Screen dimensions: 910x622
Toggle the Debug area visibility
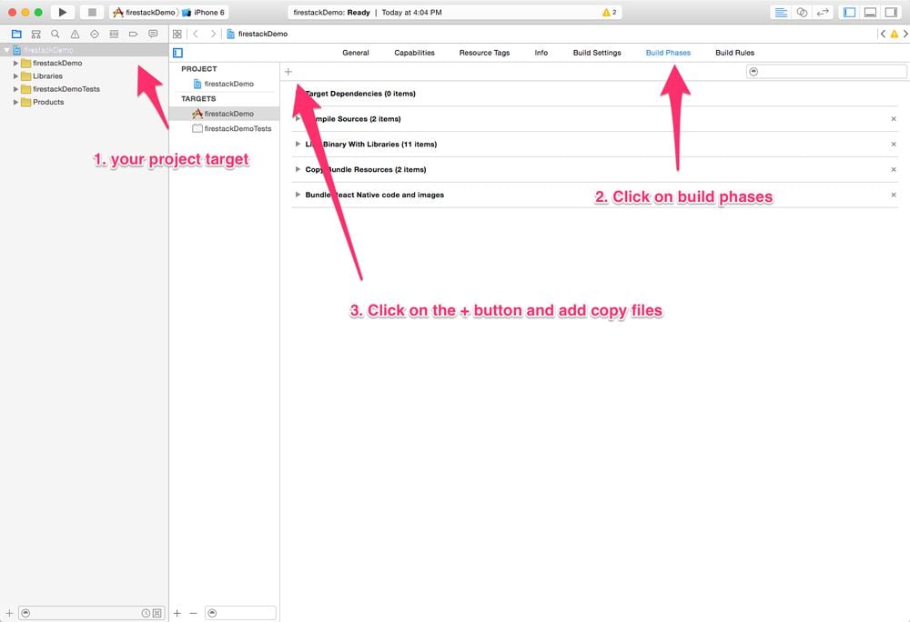pyautogui.click(x=871, y=12)
